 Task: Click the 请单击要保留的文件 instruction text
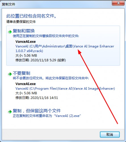click(21, 22)
